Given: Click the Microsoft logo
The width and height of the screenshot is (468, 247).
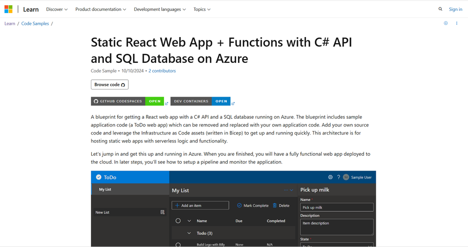Looking at the screenshot, I should tap(8, 9).
